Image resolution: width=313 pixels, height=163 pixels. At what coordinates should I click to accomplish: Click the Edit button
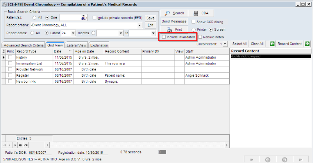point(150,25)
